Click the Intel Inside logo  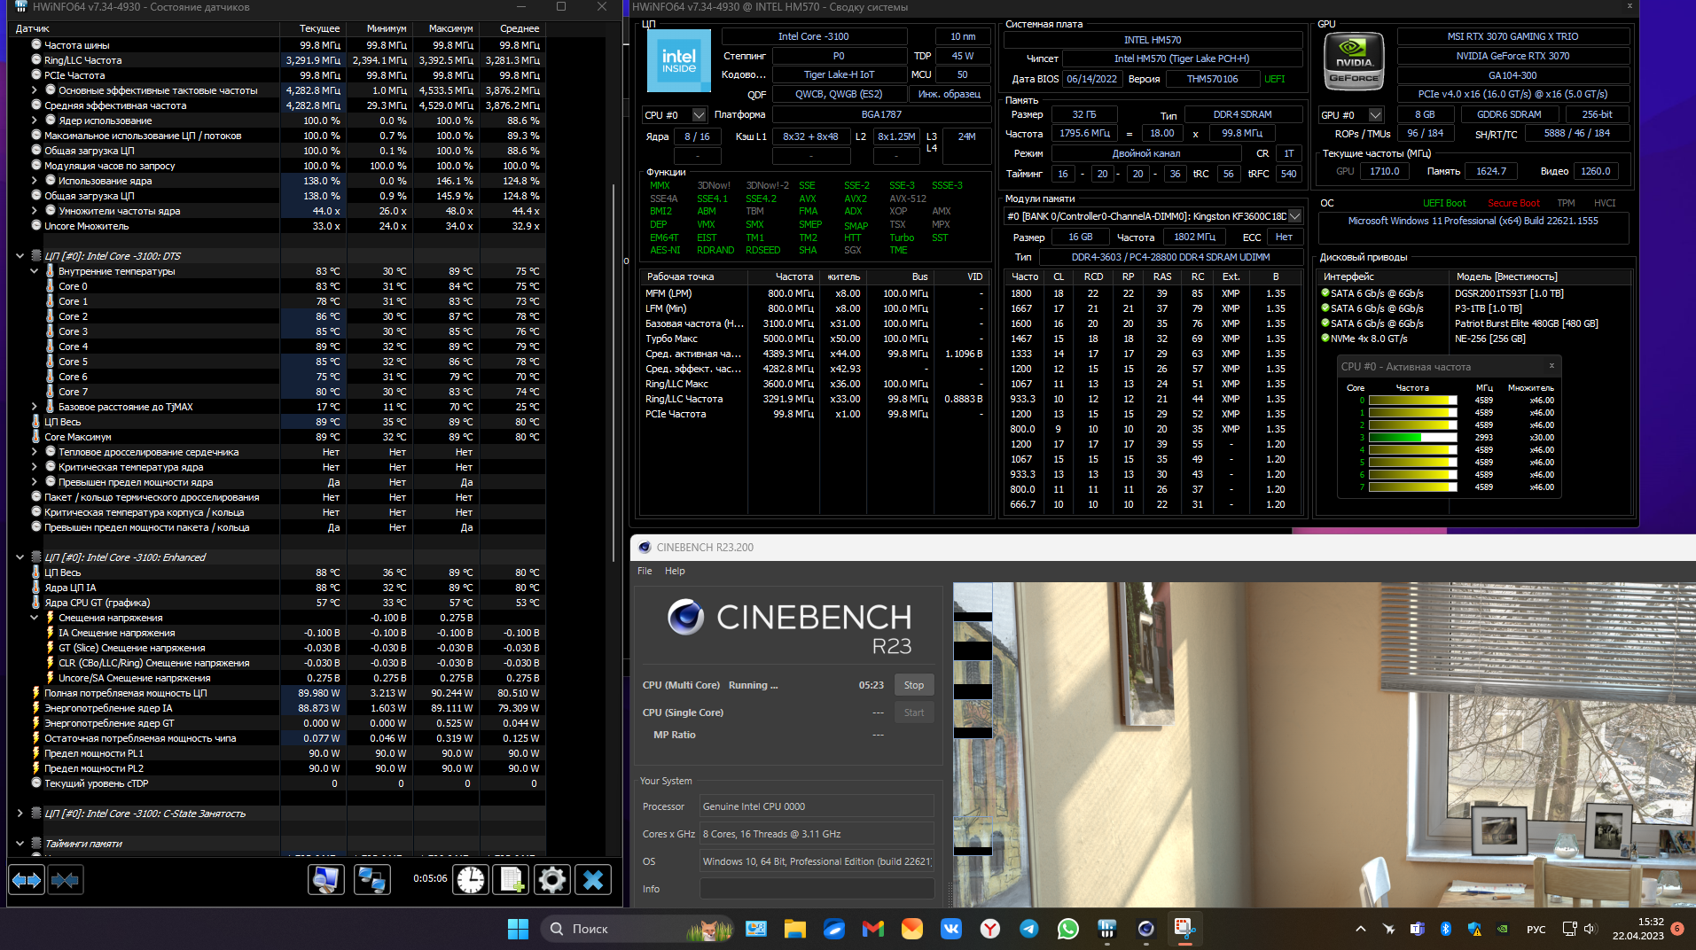[679, 60]
